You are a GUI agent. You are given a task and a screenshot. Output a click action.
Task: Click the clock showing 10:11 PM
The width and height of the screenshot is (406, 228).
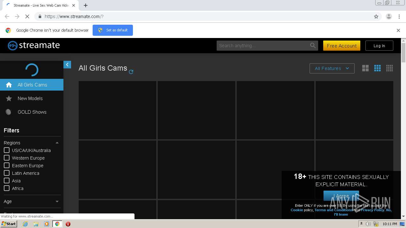pyautogui.click(x=390, y=224)
